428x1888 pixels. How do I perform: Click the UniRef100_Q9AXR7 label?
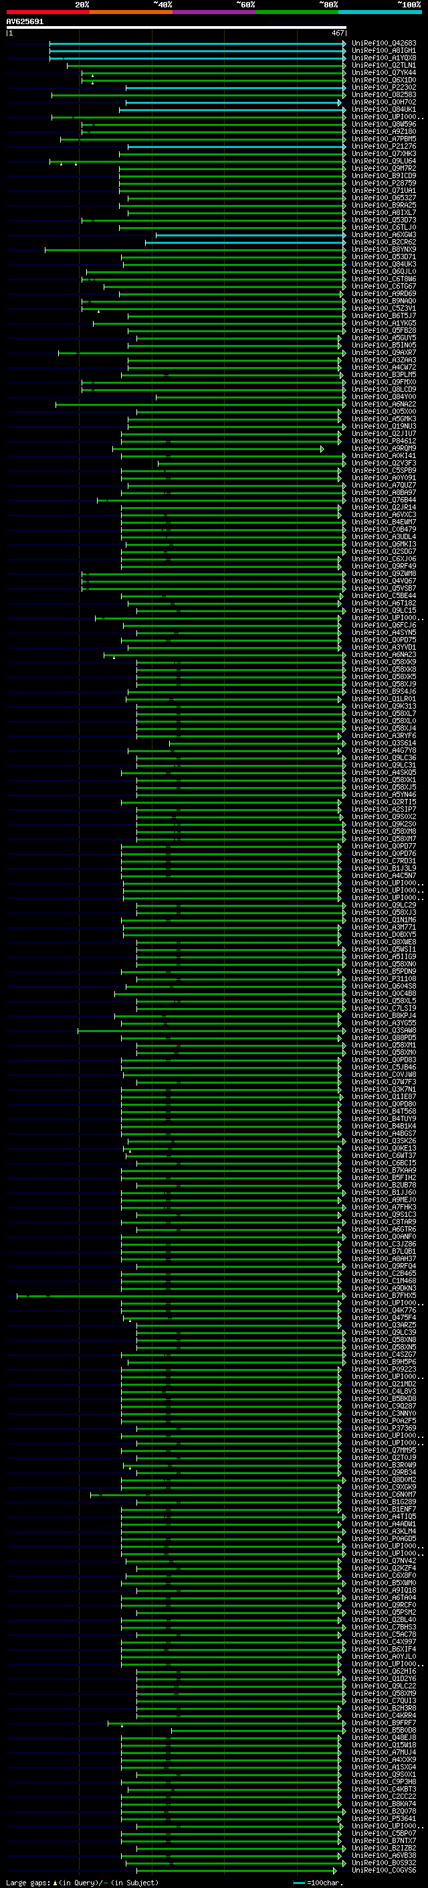[x=384, y=352]
